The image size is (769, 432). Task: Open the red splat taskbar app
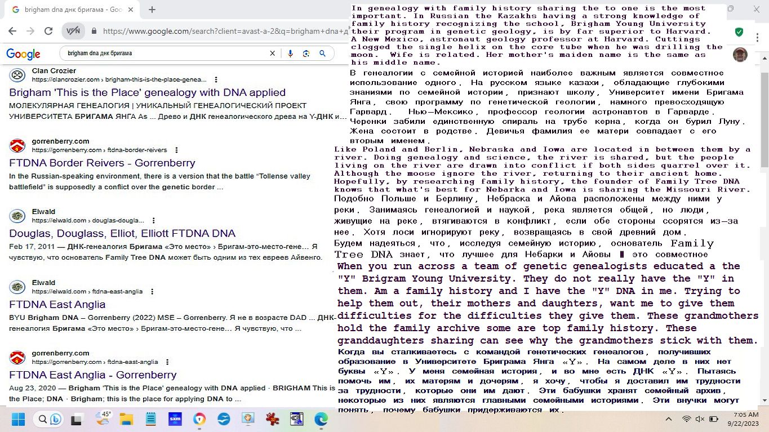(x=273, y=419)
